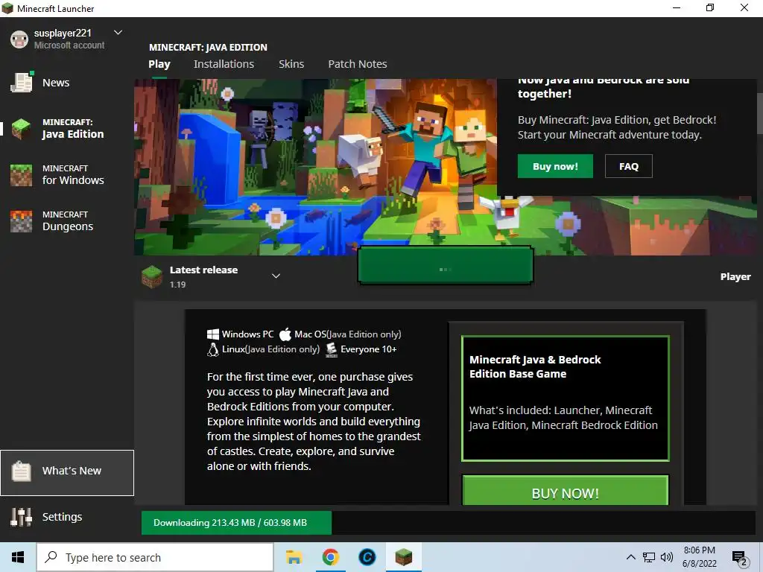
Task: Expand the Latest release version dropdown
Action: (276, 276)
